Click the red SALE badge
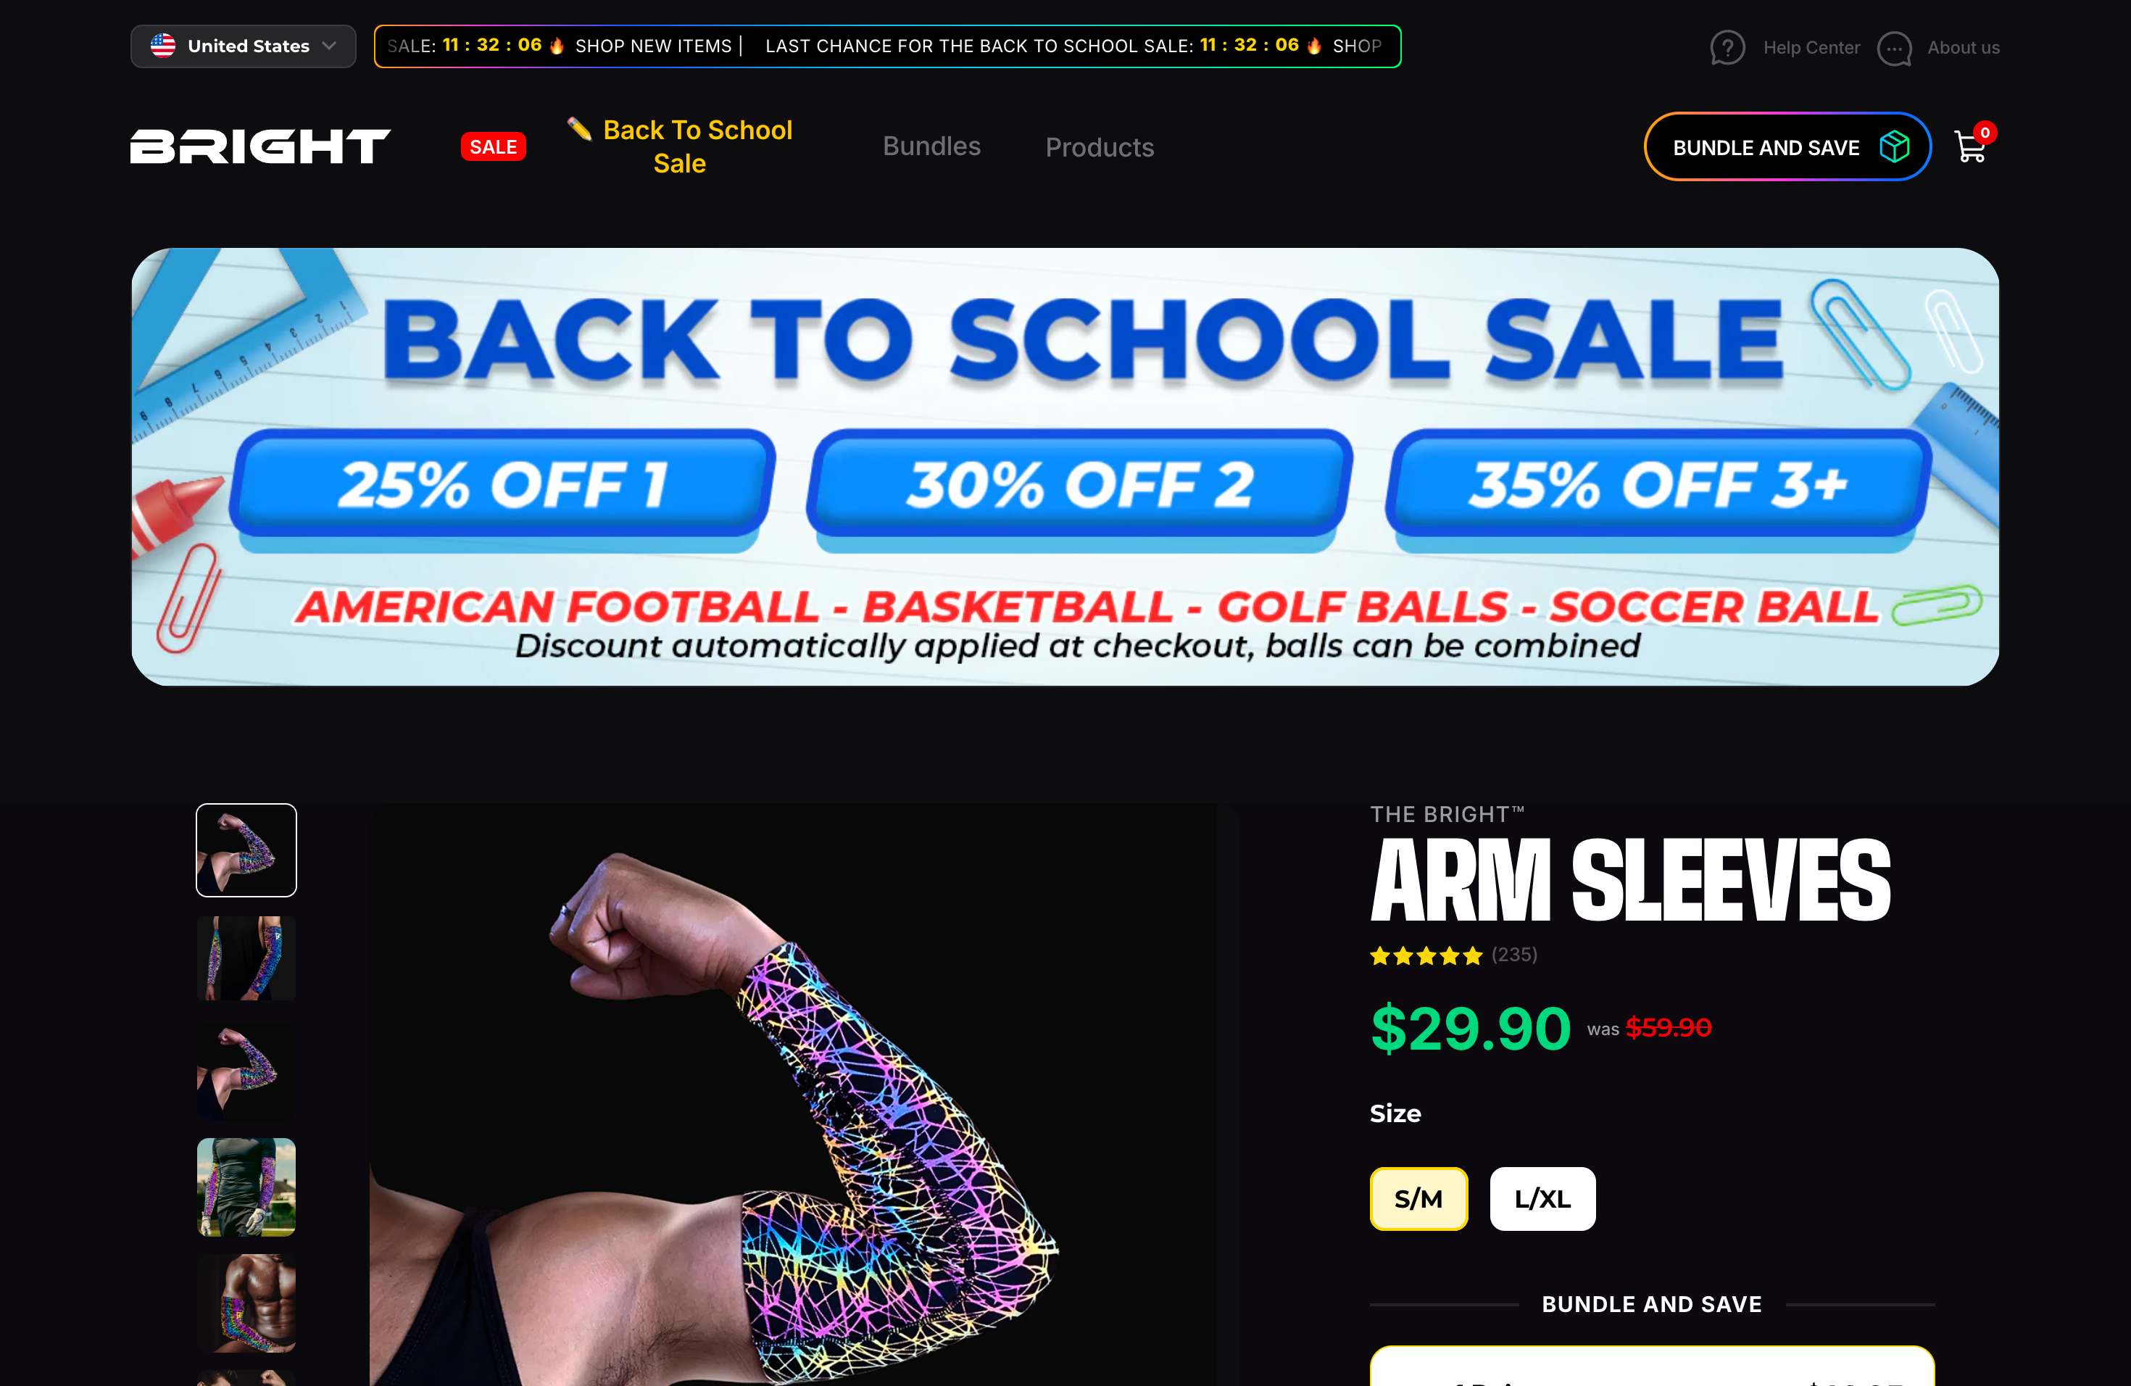This screenshot has width=2131, height=1386. click(494, 147)
